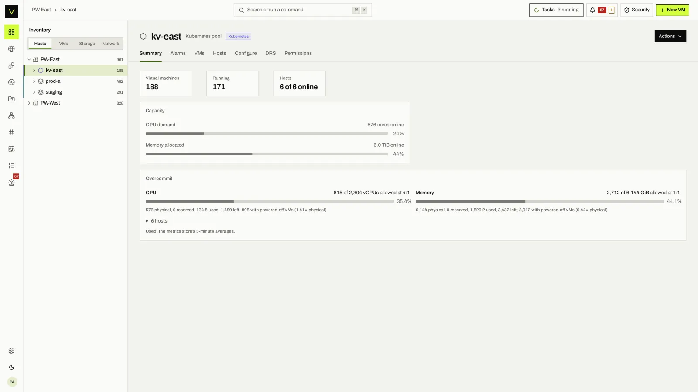Click the CPU demand progress bar
698x392 pixels.
(267, 134)
